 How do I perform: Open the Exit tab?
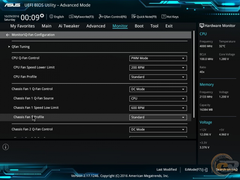169,26
